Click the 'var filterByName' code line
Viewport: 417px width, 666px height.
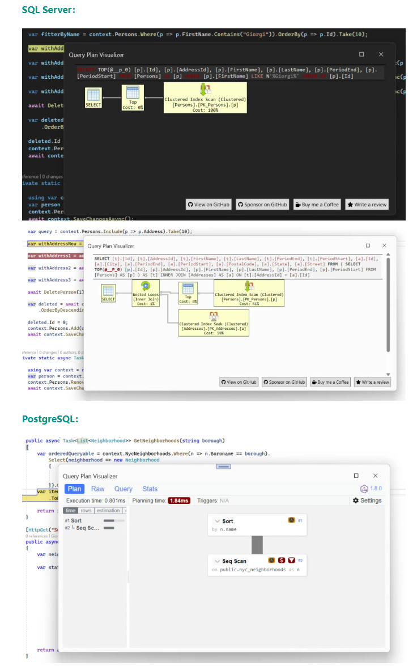tap(198, 35)
